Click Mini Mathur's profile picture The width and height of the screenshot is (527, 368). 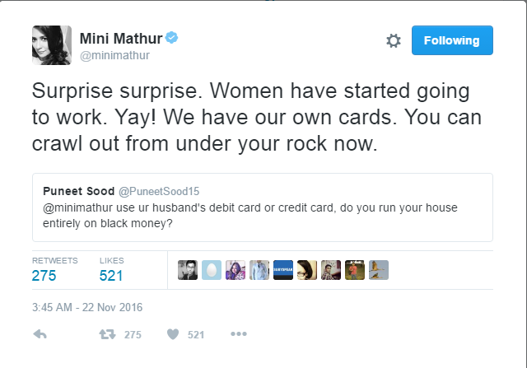point(51,45)
